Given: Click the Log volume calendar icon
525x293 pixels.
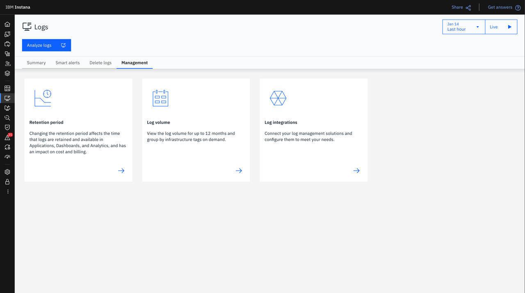Looking at the screenshot, I should coord(160,98).
